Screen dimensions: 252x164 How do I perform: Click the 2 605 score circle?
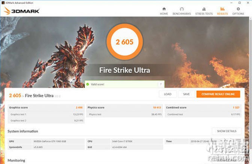124,42
